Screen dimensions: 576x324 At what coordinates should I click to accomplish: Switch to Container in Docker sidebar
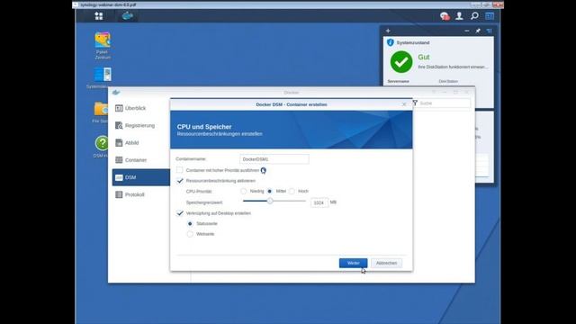[141, 160]
